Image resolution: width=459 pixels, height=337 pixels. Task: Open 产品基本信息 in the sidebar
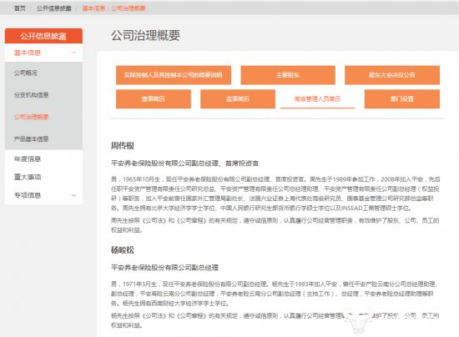click(x=32, y=138)
